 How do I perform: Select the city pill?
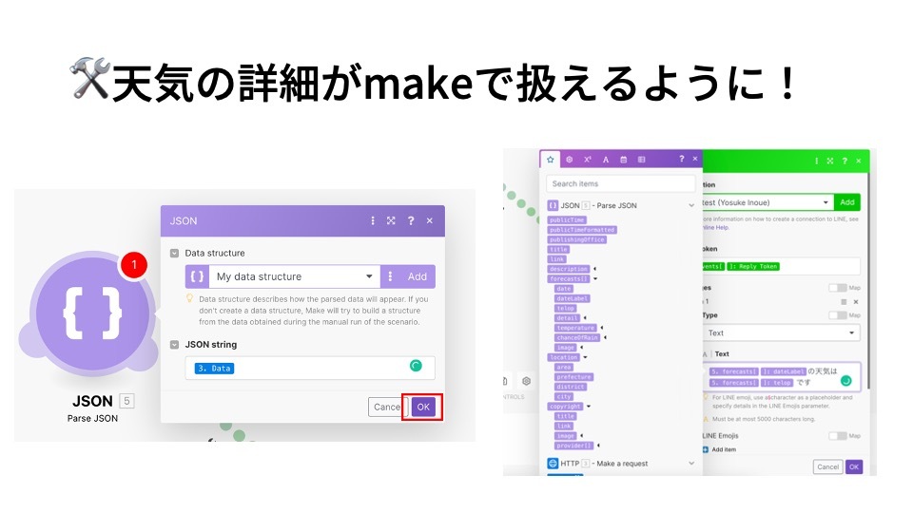pos(563,397)
